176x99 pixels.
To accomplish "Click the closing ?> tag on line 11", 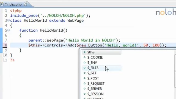I will coord(12,60).
